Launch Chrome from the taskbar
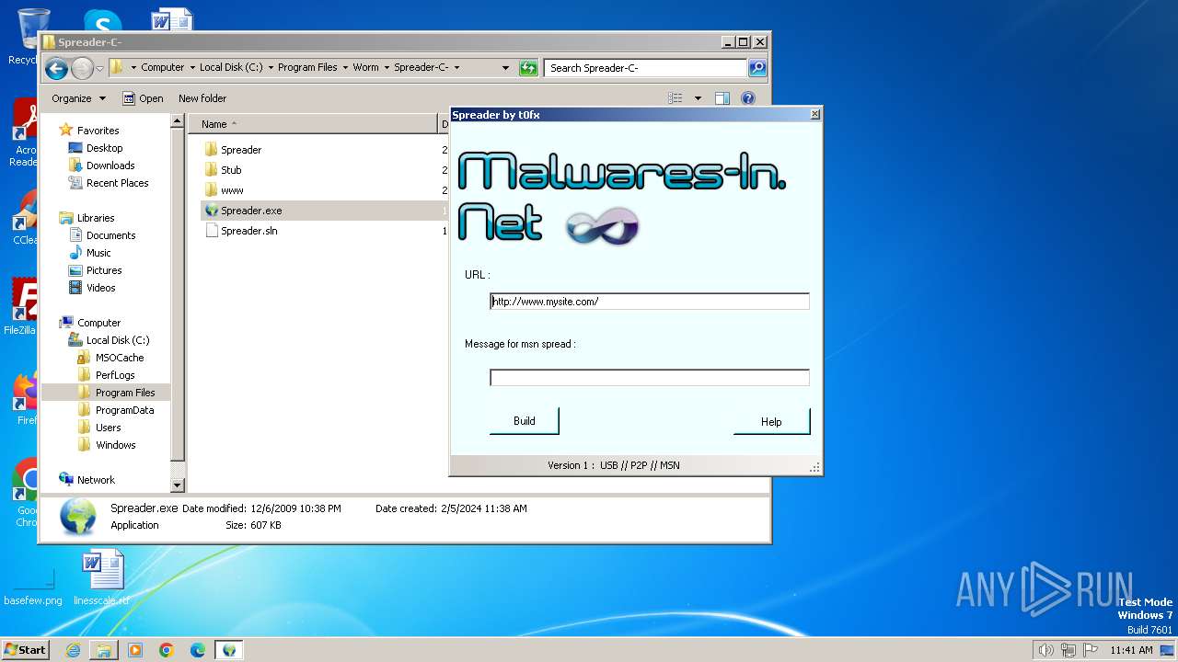This screenshot has height=662, width=1178. [x=167, y=650]
